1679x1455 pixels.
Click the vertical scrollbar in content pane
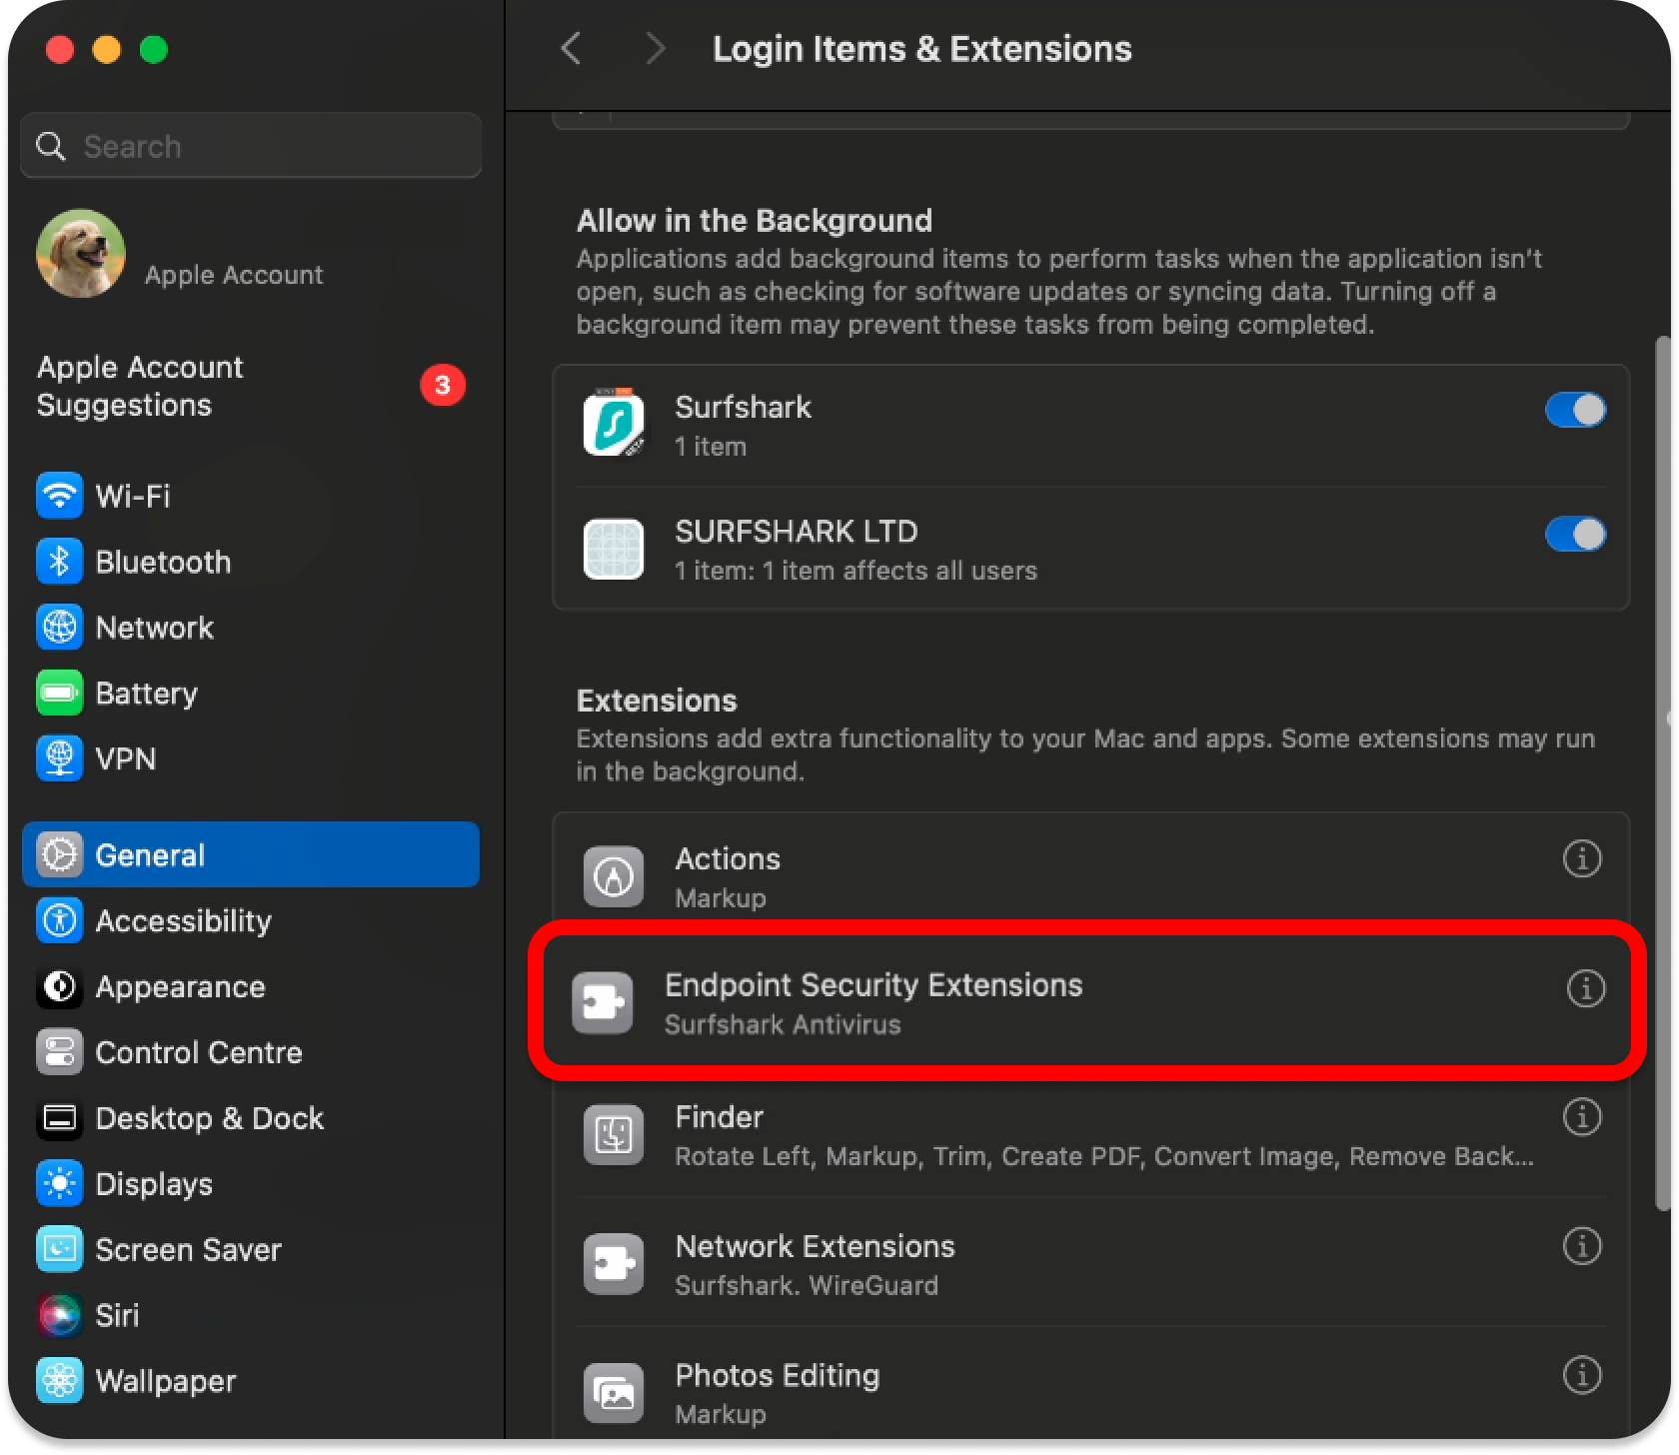[1662, 769]
